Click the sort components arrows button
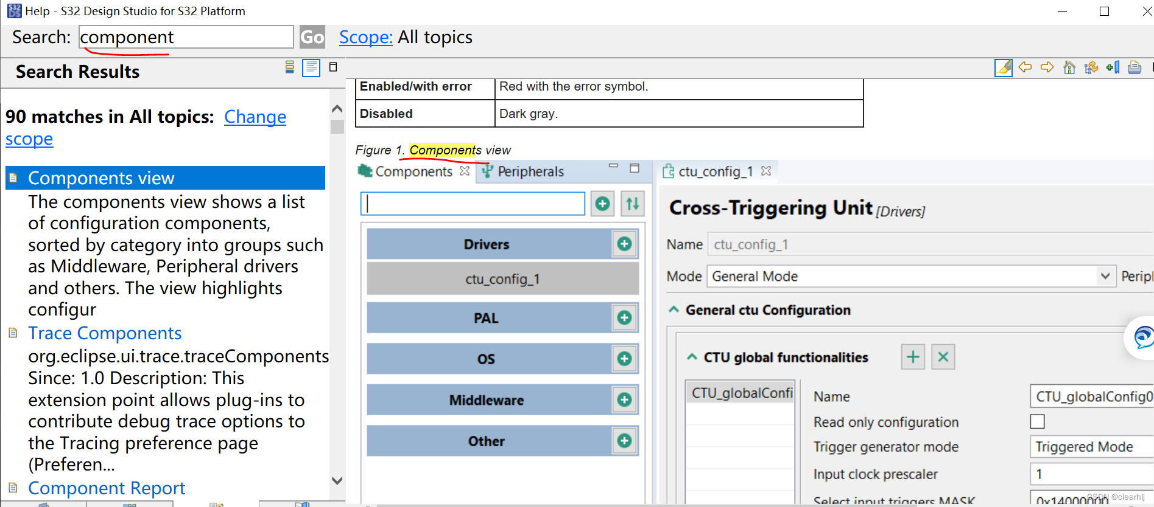The width and height of the screenshot is (1154, 507). click(633, 204)
